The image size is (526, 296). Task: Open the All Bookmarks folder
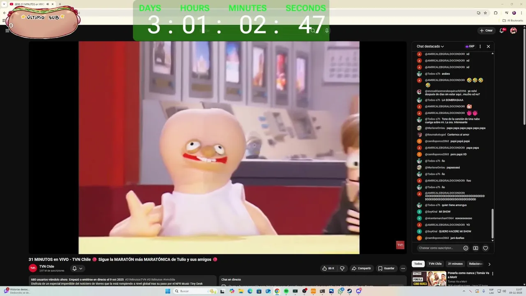(513, 21)
